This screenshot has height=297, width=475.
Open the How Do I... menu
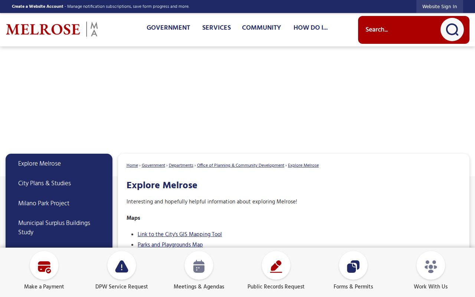(311, 27)
